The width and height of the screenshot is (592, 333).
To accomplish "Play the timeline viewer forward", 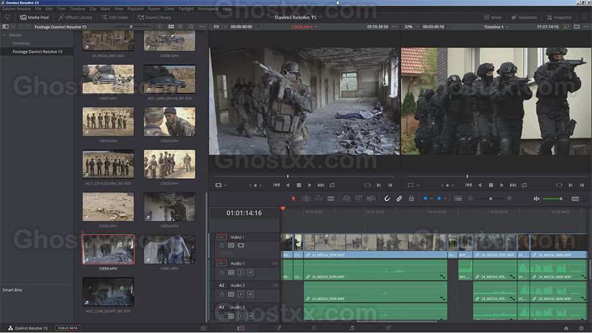I will click(x=502, y=185).
